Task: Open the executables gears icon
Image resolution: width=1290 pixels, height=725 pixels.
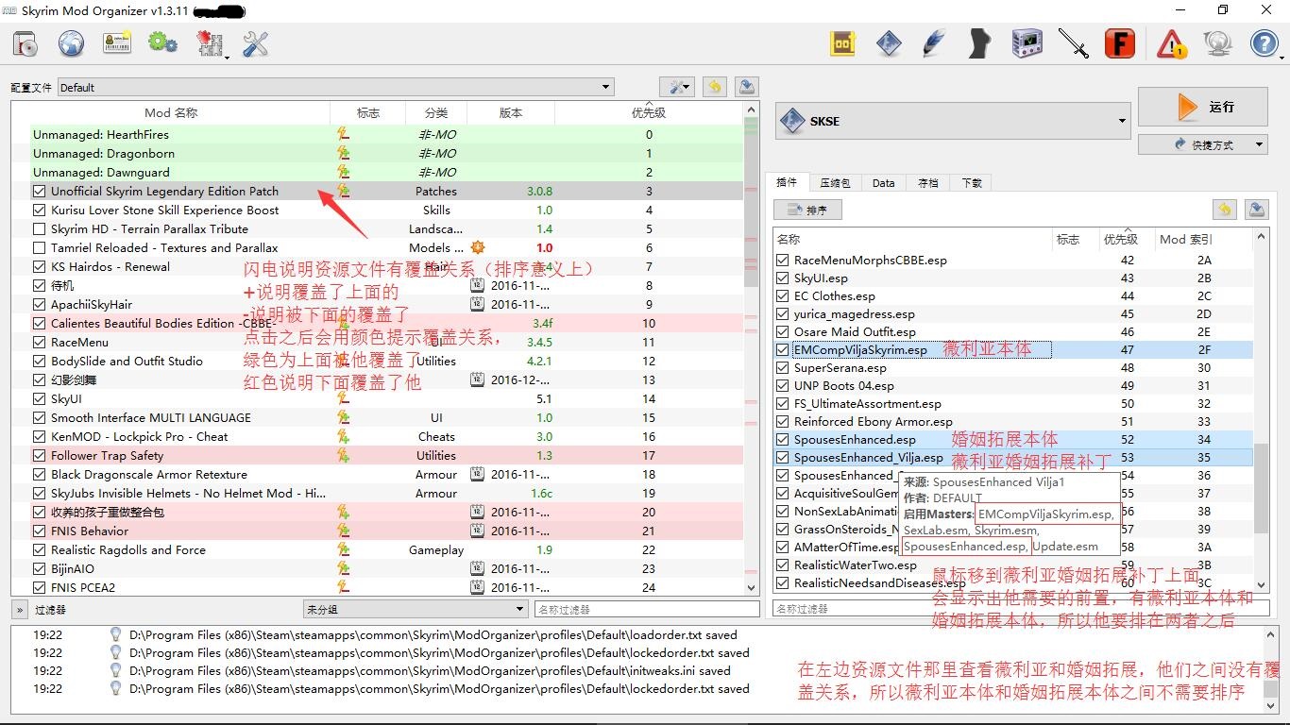Action: [162, 43]
